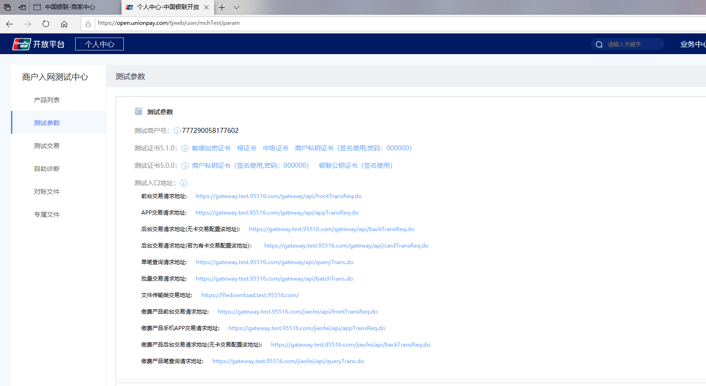
Task: Open the gateway appTransReq.do URL
Action: click(277, 213)
